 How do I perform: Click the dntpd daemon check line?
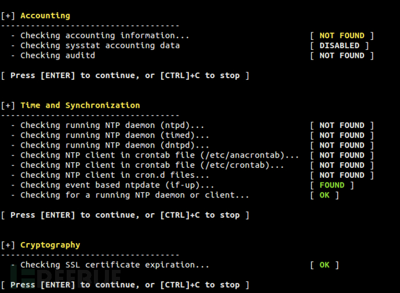[x=114, y=145]
